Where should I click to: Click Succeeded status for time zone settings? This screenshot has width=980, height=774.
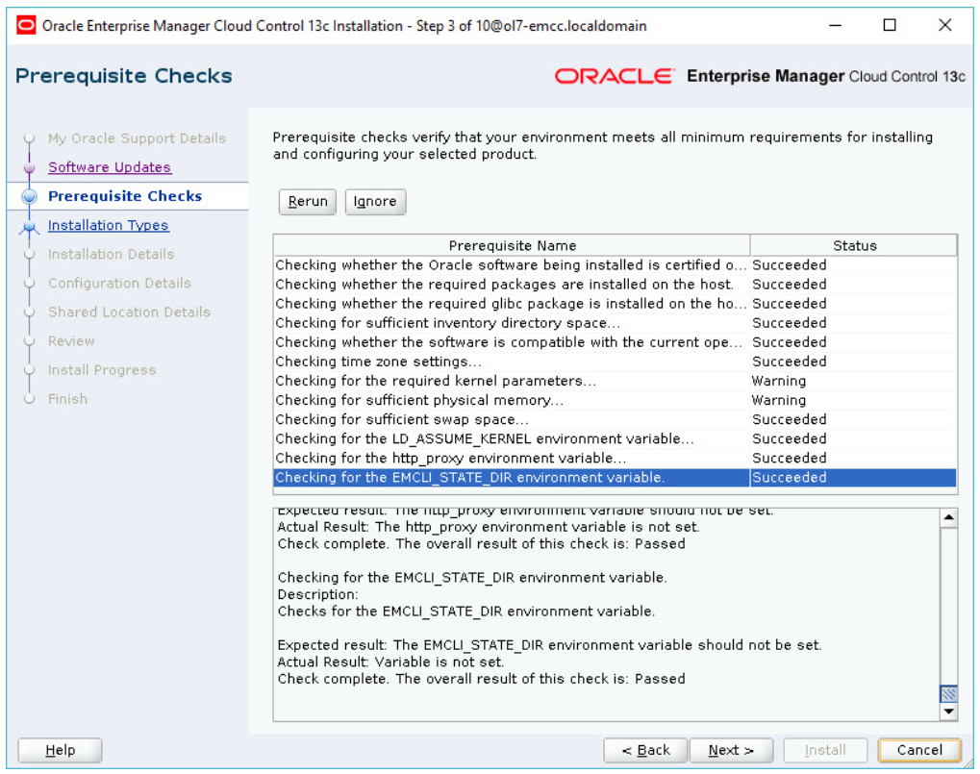pyautogui.click(x=789, y=362)
